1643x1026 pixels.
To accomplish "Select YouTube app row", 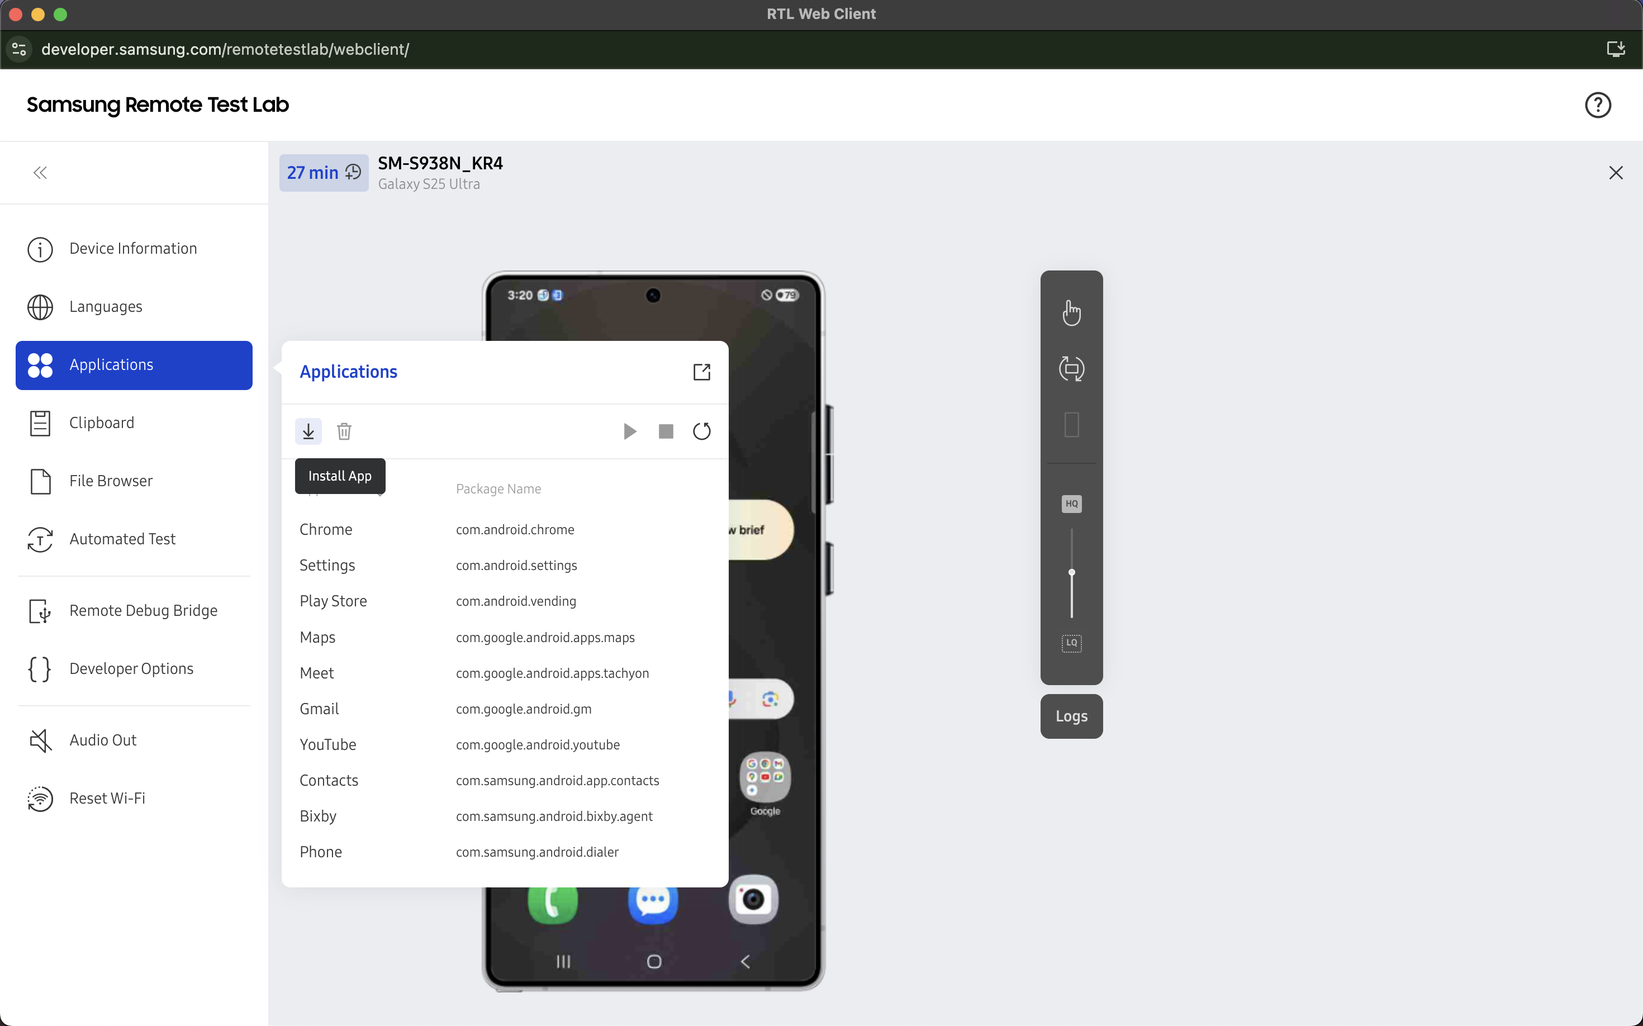I will coord(505,745).
